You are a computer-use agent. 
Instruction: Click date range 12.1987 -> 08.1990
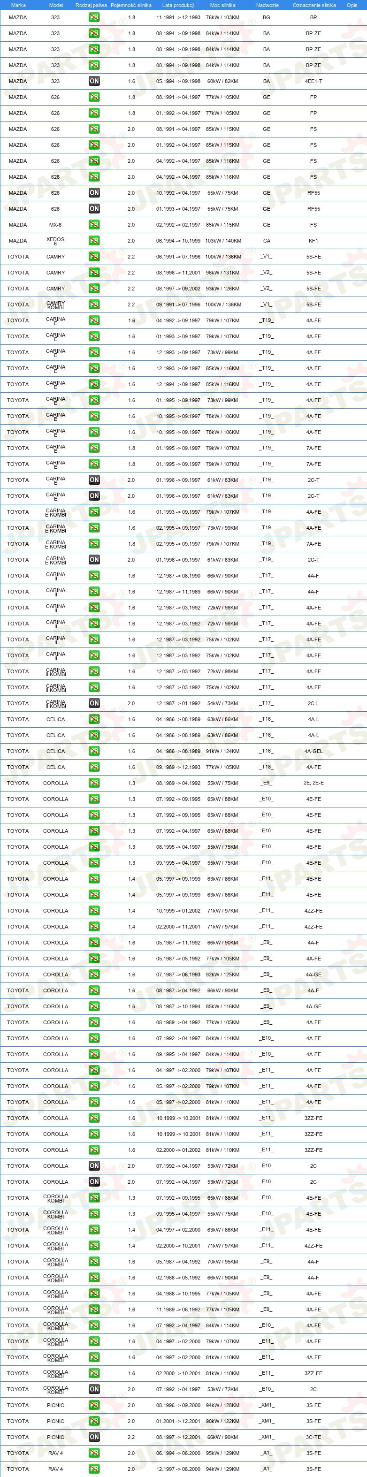pyautogui.click(x=178, y=576)
